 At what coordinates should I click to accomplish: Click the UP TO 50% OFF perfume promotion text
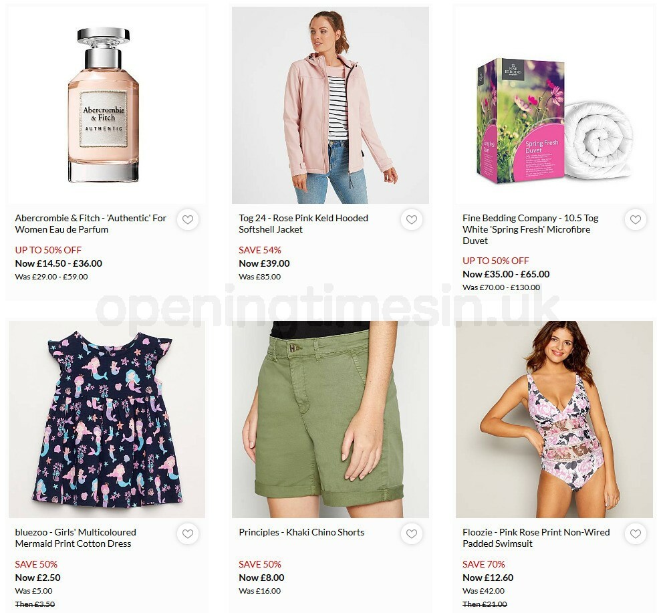pyautogui.click(x=47, y=249)
